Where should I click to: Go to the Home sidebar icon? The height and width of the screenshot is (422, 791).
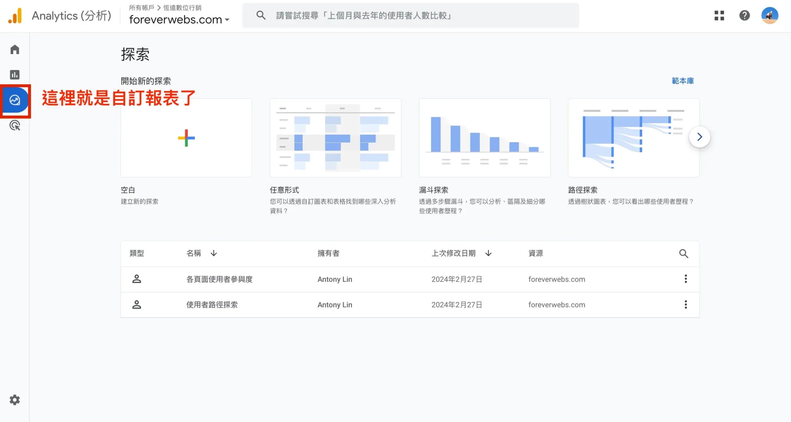click(15, 49)
